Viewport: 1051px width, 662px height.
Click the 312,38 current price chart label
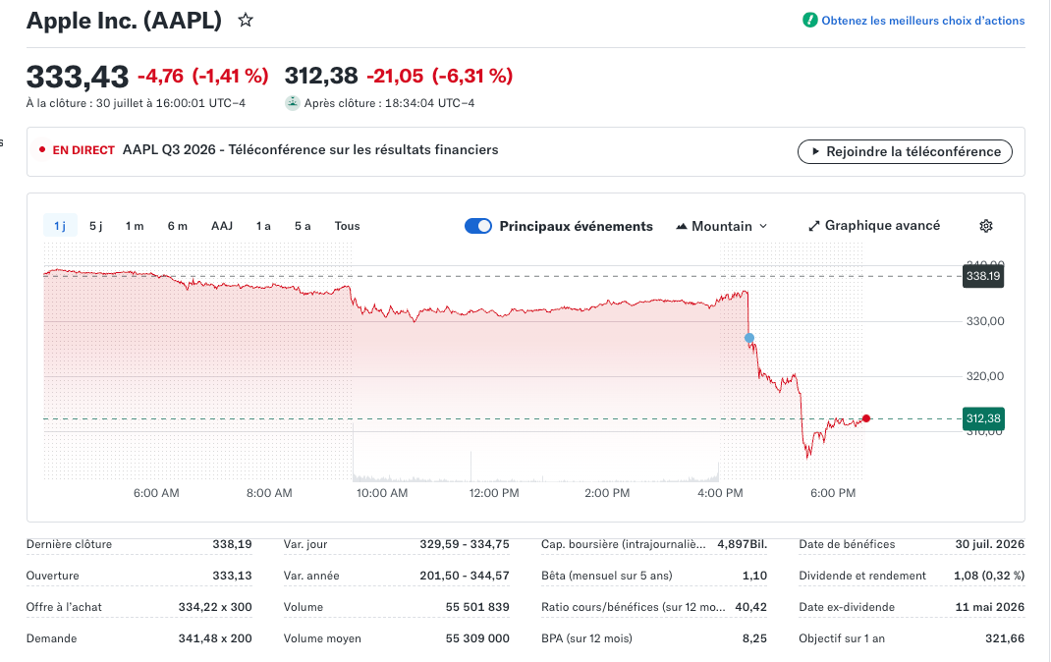click(983, 418)
